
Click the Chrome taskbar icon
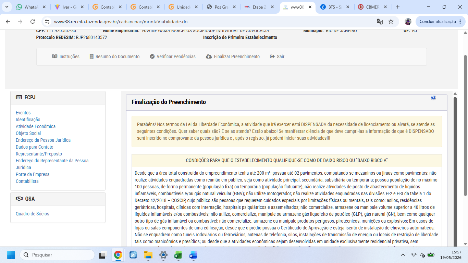point(118,255)
